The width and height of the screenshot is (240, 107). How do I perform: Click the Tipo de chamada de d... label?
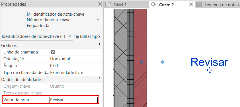pyautogui.click(x=26, y=73)
